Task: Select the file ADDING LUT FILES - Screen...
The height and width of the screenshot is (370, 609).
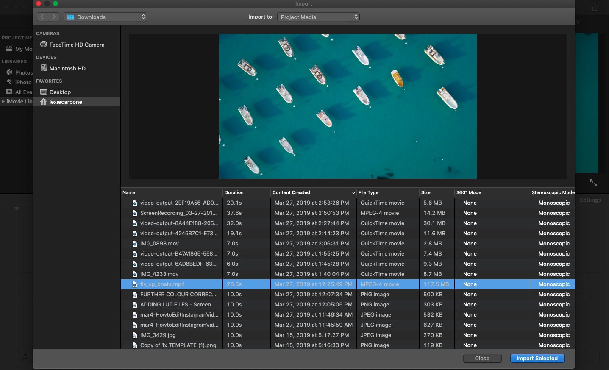Action: [178, 305]
